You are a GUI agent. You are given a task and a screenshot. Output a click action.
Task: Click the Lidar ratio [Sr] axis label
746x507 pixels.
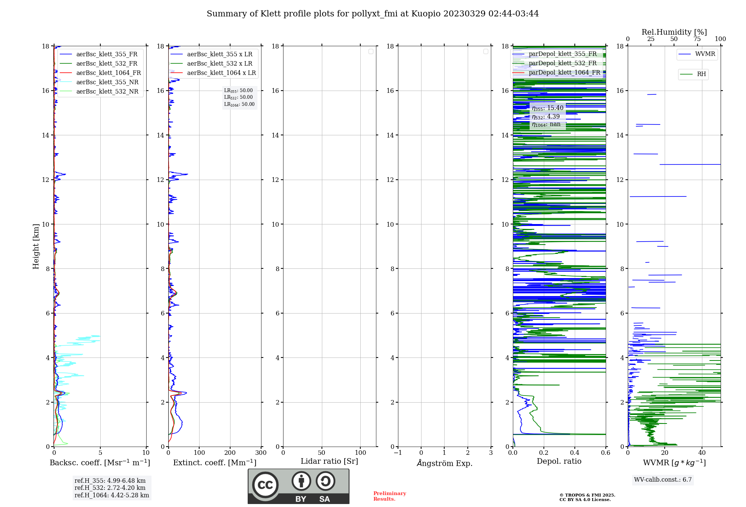click(x=329, y=462)
